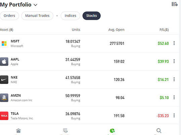Click the My Portfolio title text
Viewport: 181px width, 135px height.
(15, 5)
